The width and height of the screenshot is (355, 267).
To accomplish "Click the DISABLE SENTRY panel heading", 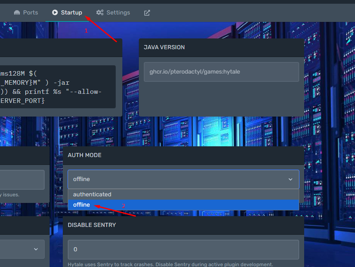I will 92,225.
